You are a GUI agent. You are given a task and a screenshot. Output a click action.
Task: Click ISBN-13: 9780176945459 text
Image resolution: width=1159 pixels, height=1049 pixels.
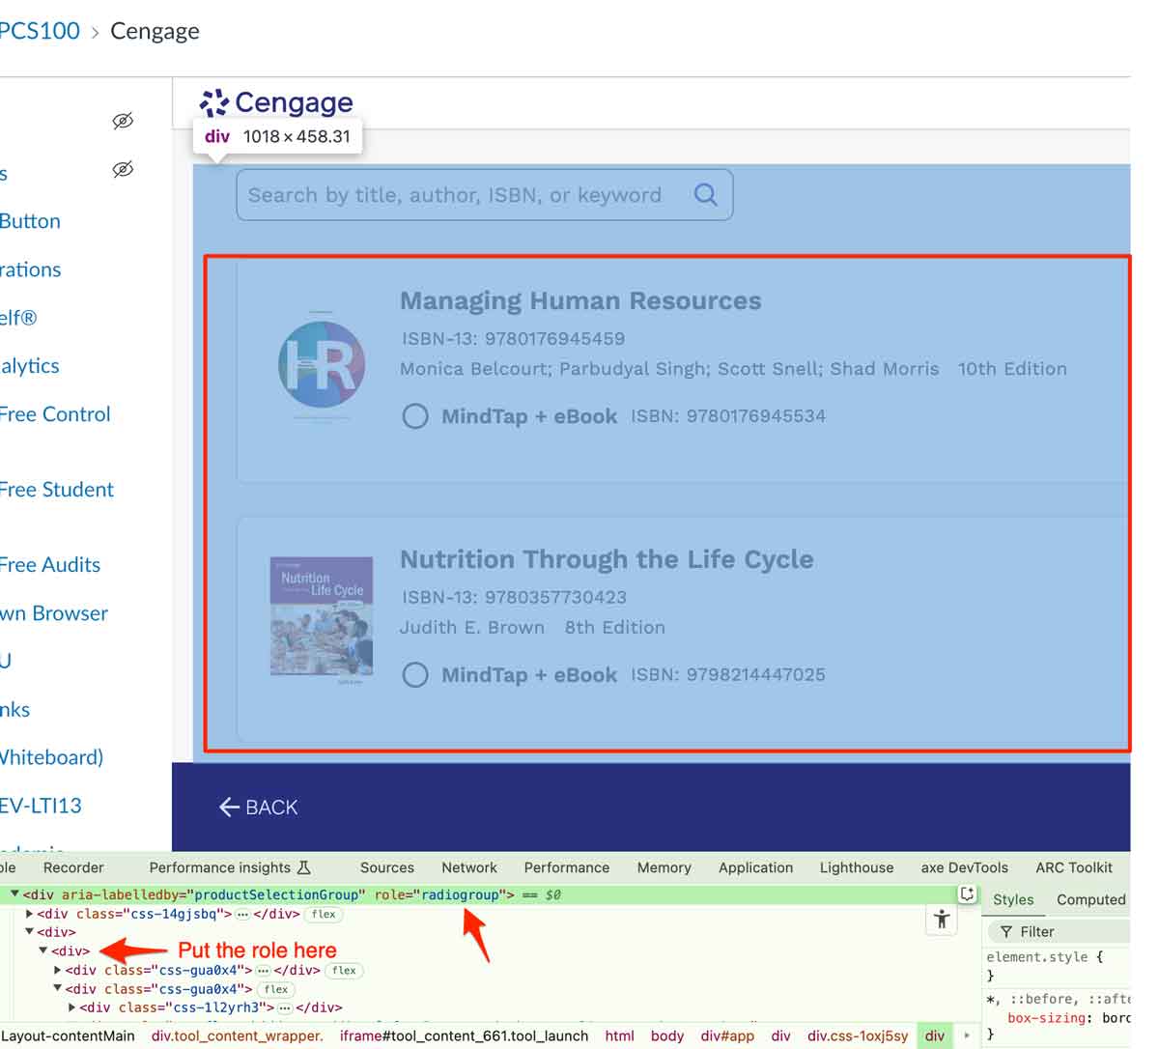click(x=513, y=339)
